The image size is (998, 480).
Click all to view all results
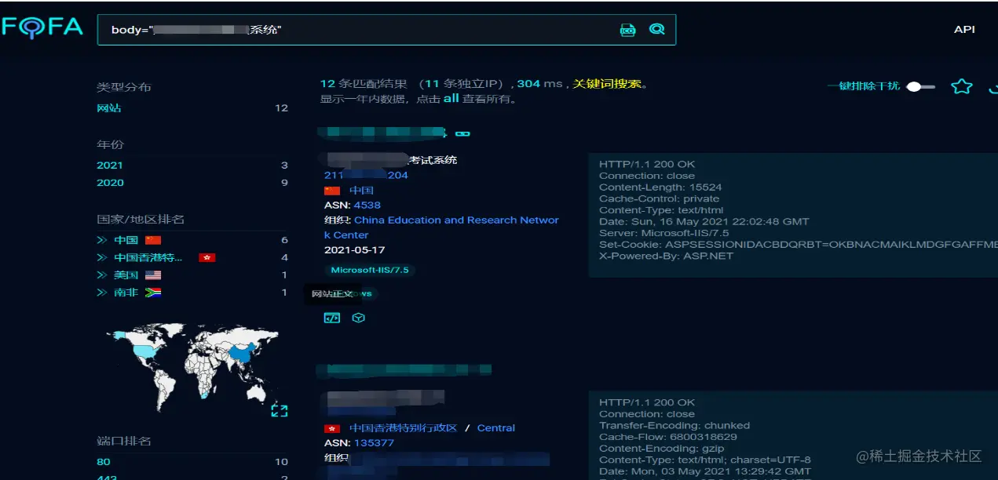pyautogui.click(x=451, y=100)
